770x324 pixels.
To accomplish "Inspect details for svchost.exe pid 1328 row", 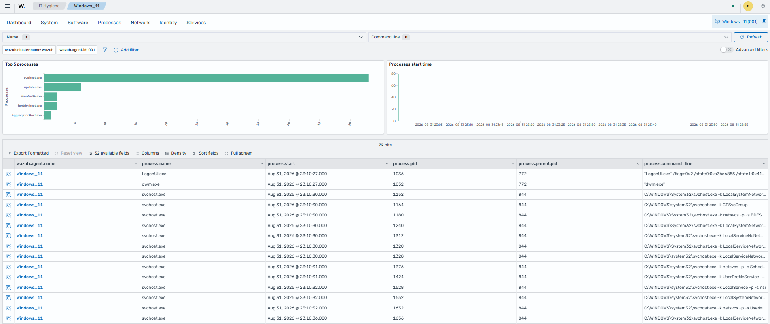I will [8, 256].
